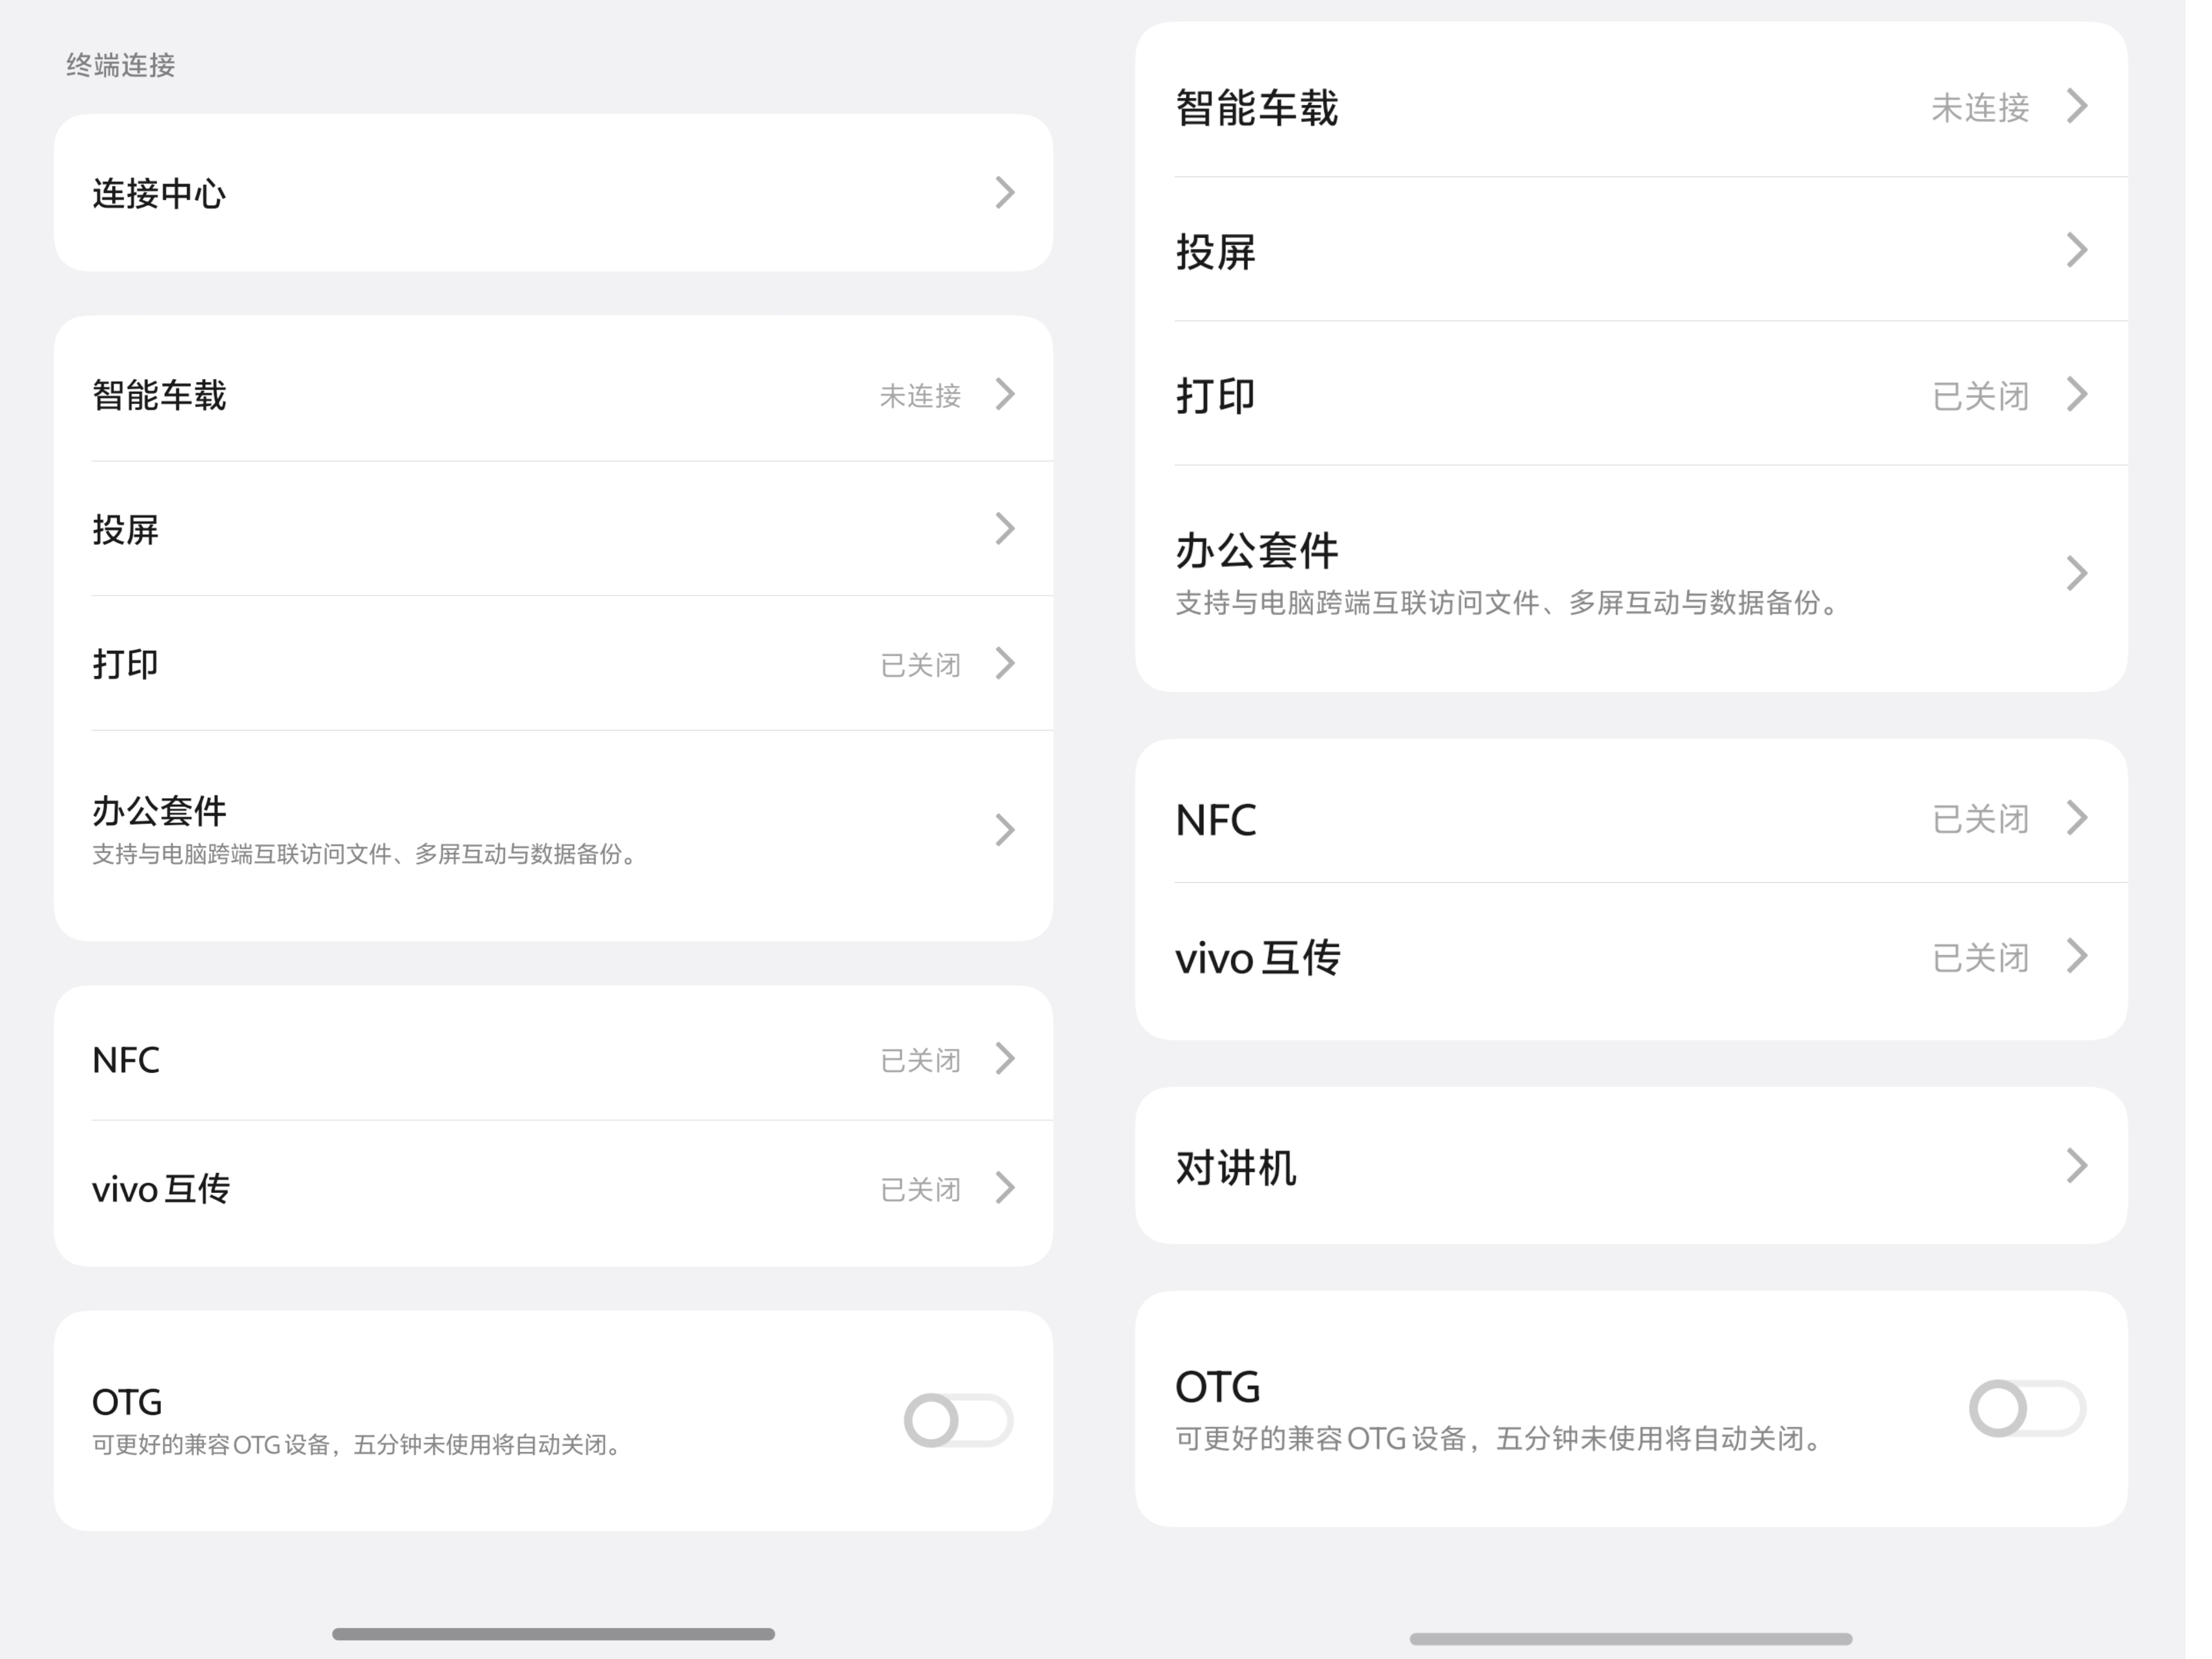Tap the right panel home indicator bar
2212x1659 pixels.
pos(1631,1639)
